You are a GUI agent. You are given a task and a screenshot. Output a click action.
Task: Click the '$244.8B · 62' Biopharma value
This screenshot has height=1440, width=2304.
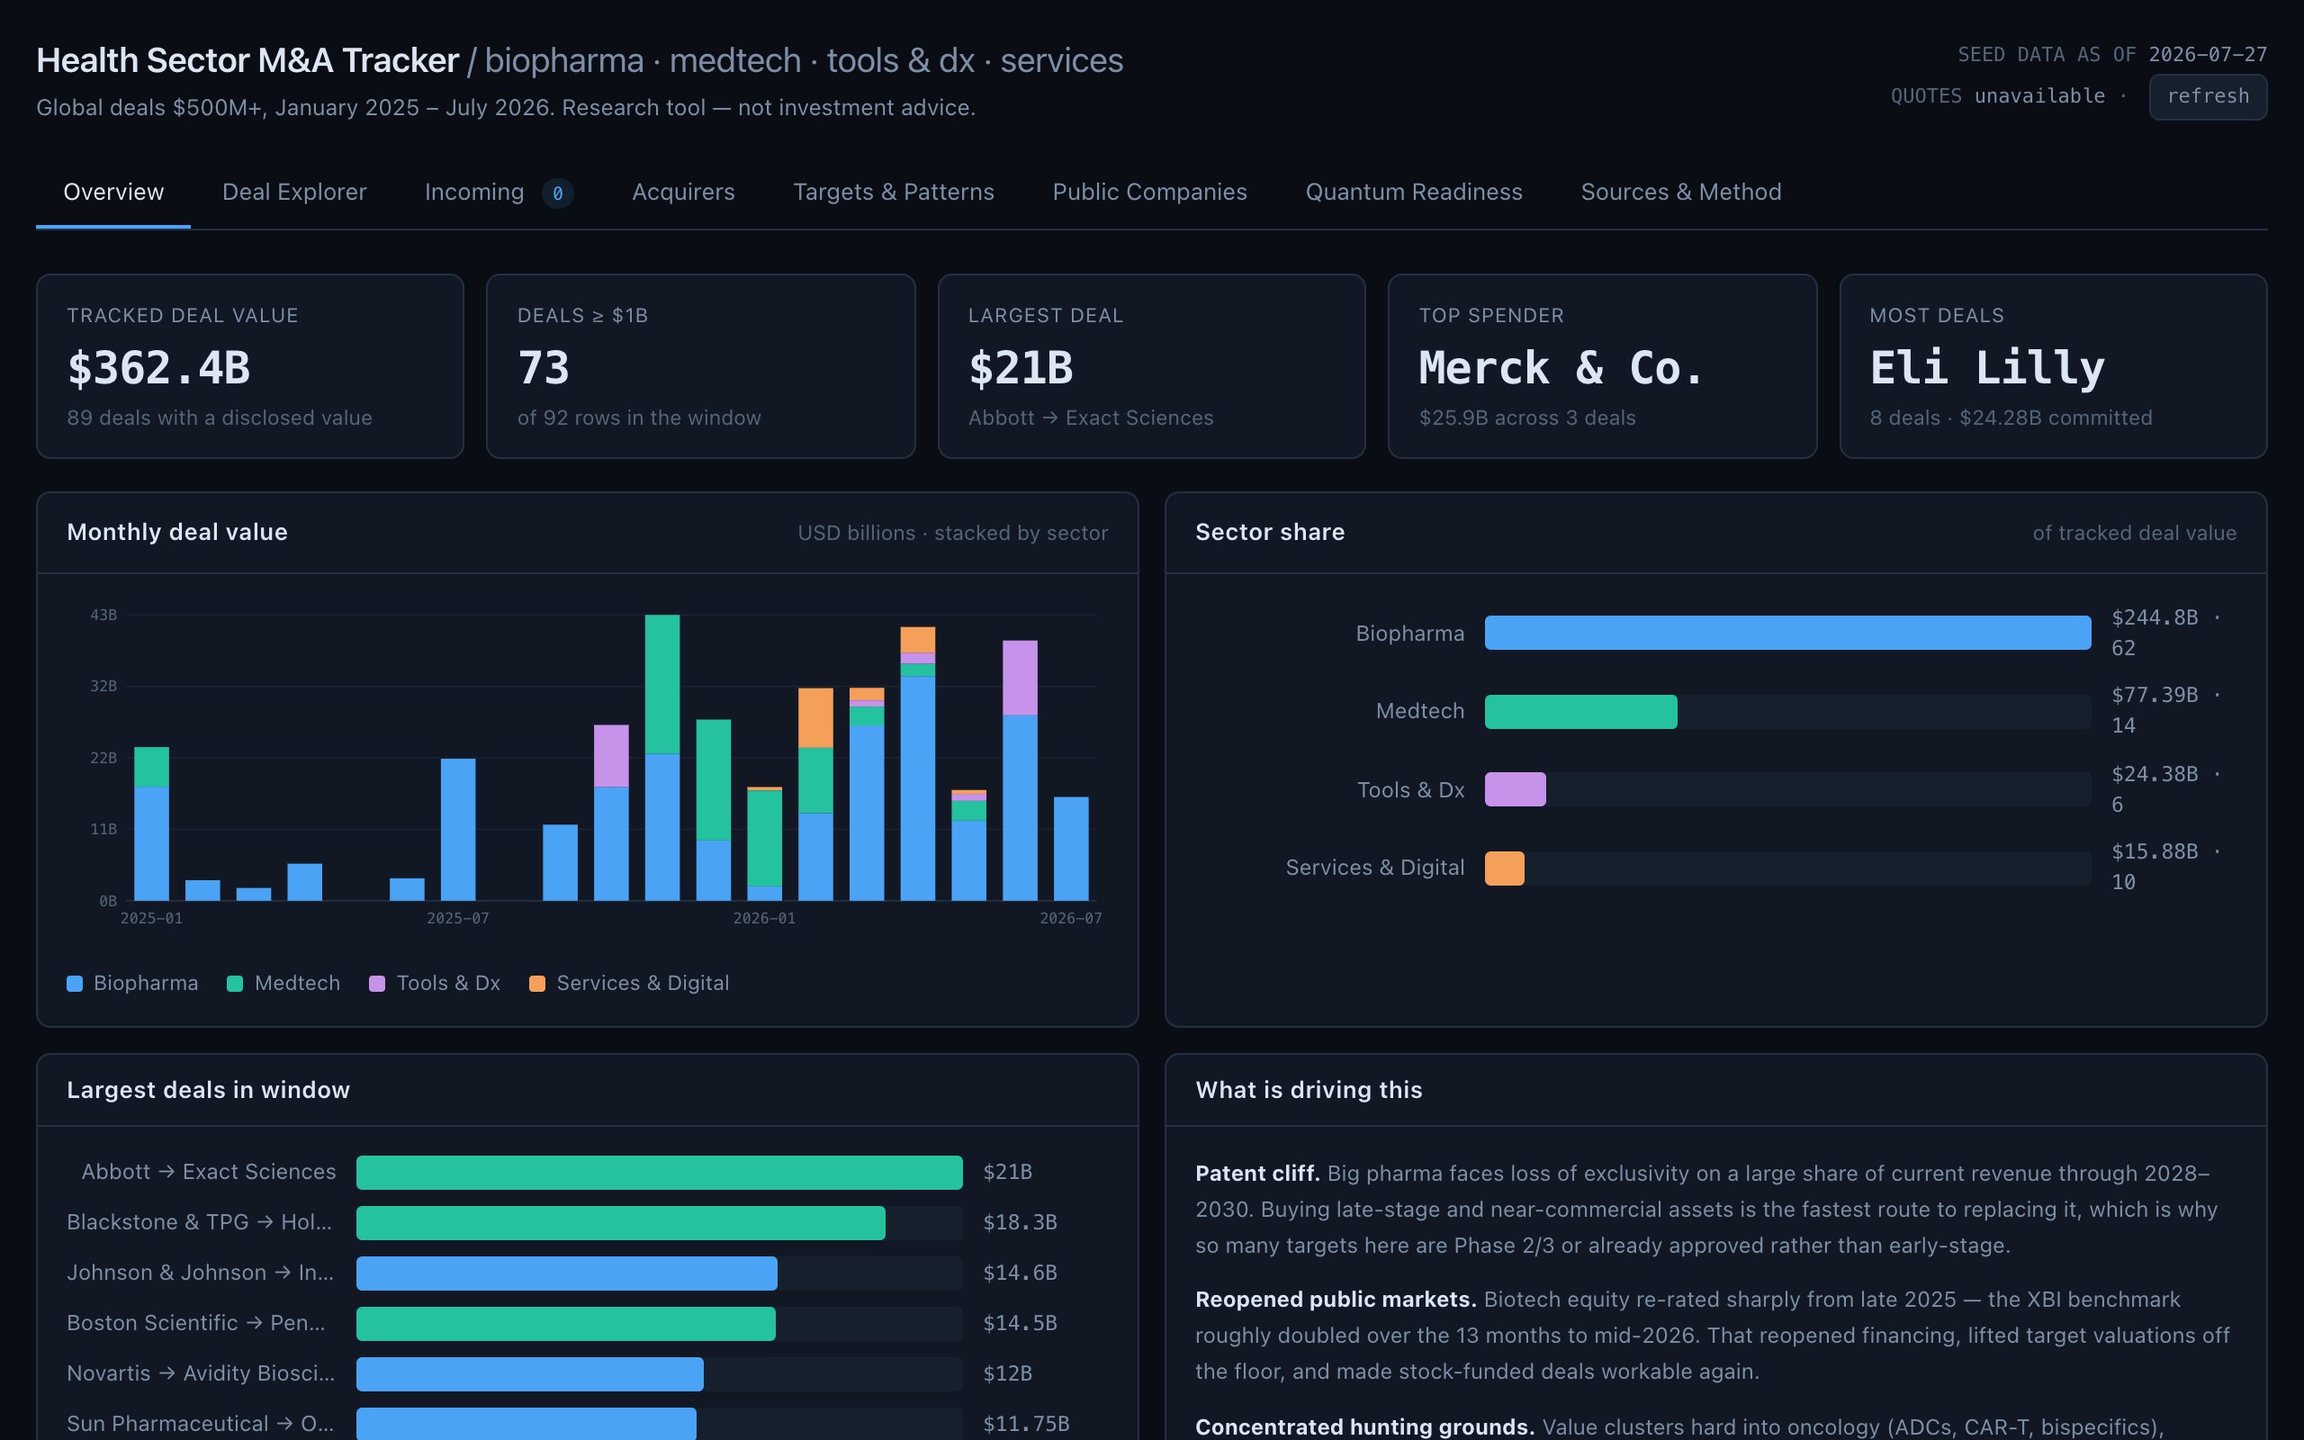(2165, 633)
